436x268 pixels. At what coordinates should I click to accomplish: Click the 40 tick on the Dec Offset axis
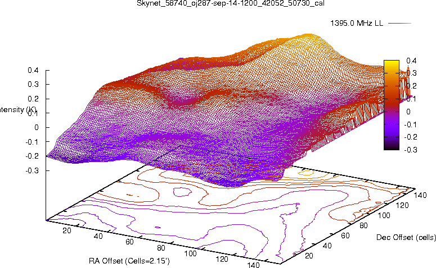[x=327, y=246]
